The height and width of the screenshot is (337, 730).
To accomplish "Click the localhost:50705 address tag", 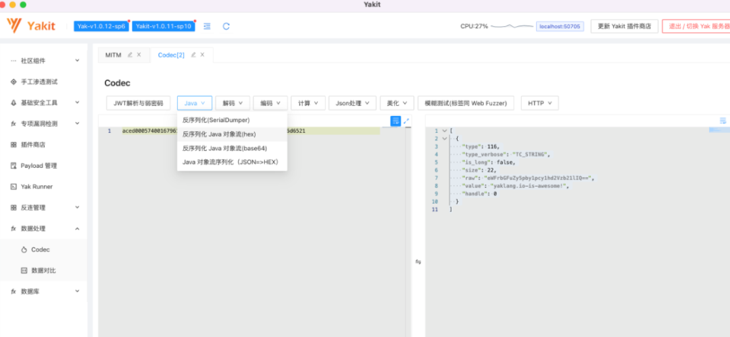I will coord(560,26).
